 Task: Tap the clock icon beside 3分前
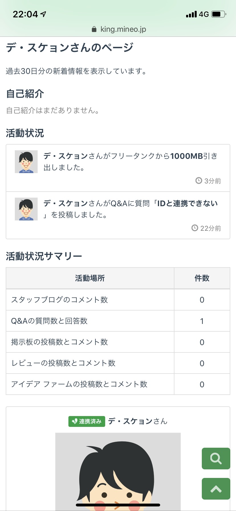point(199,181)
